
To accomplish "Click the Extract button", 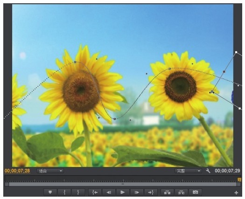I will tap(181, 192).
